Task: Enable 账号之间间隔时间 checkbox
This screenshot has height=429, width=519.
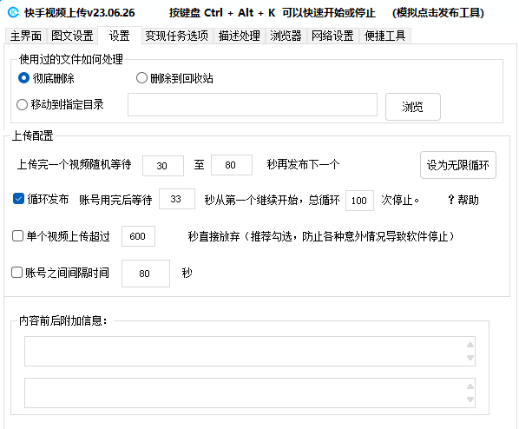Action: coord(16,273)
